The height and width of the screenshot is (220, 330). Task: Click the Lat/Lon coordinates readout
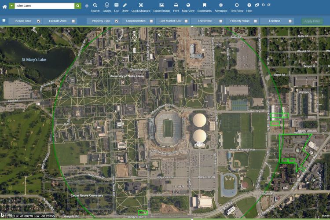click(x=34, y=216)
